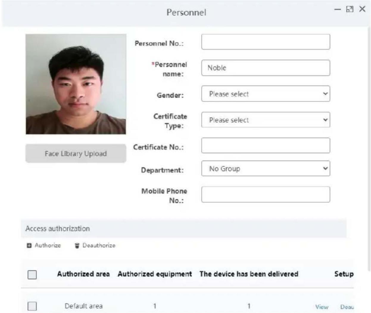Open View link for Default area

click(x=322, y=307)
